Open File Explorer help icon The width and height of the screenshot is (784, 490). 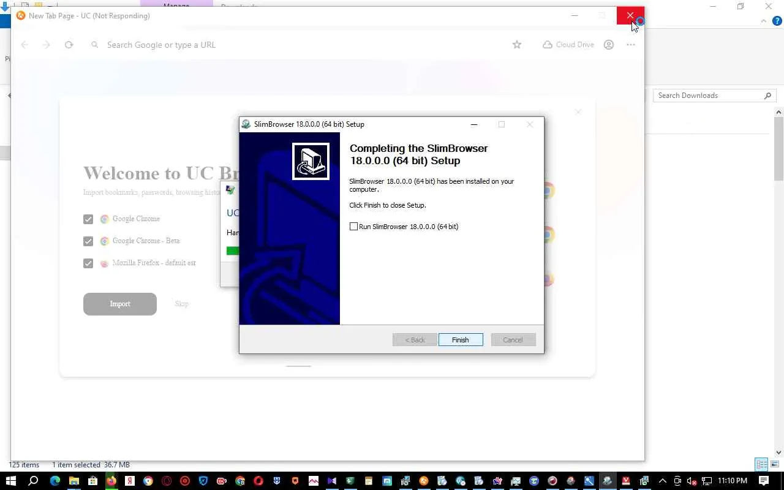777,21
